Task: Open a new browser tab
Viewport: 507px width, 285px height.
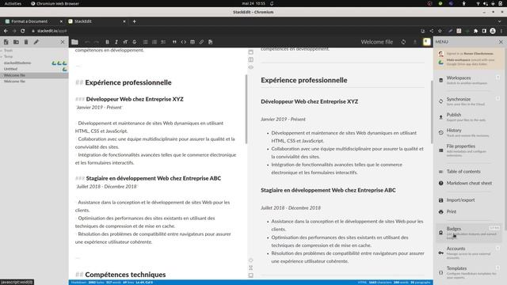Action: 135,21
